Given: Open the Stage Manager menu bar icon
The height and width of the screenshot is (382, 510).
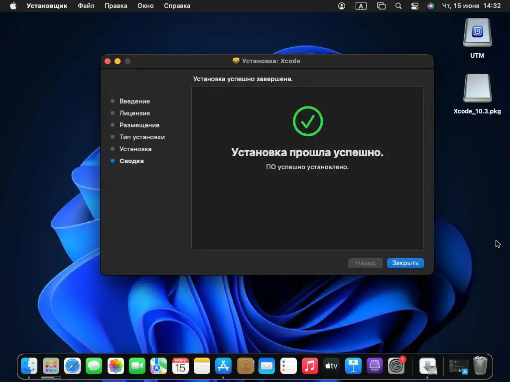Looking at the screenshot, I should [x=381, y=6].
